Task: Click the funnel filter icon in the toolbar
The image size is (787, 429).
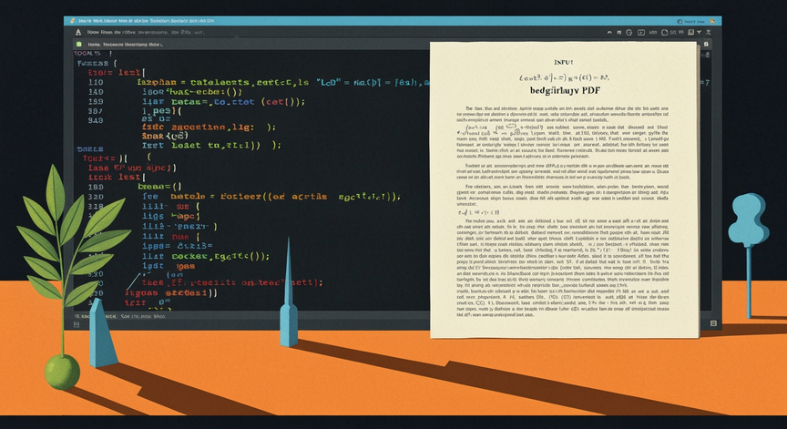Action: [700, 32]
